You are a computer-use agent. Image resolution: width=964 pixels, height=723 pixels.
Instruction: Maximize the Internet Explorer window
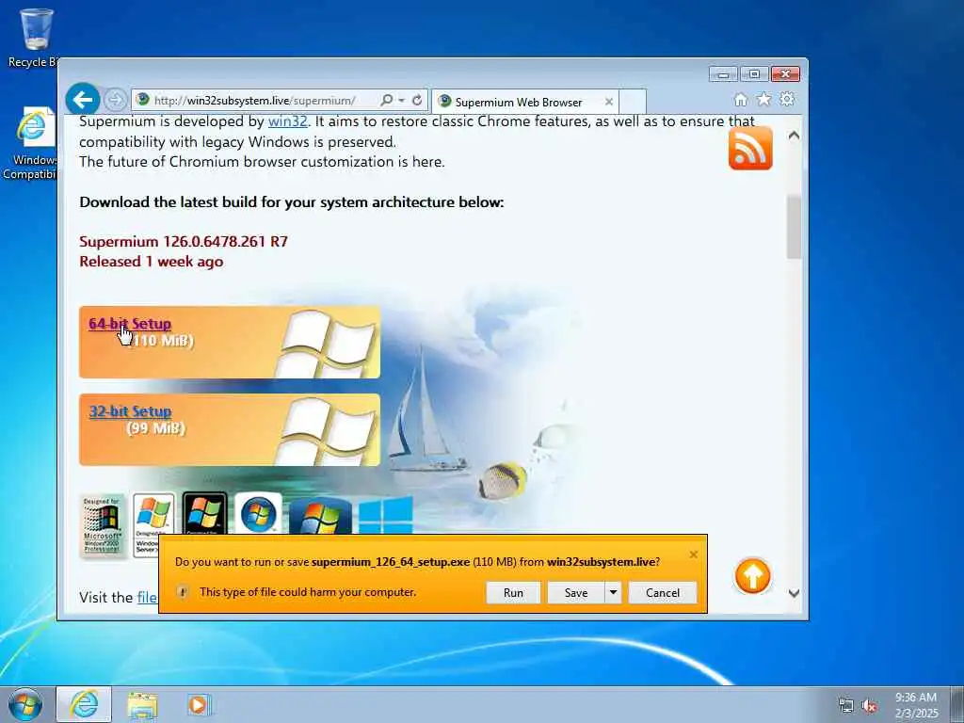(x=754, y=74)
